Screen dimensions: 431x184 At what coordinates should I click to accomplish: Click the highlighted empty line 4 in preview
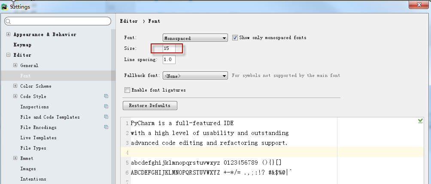click(x=272, y=152)
